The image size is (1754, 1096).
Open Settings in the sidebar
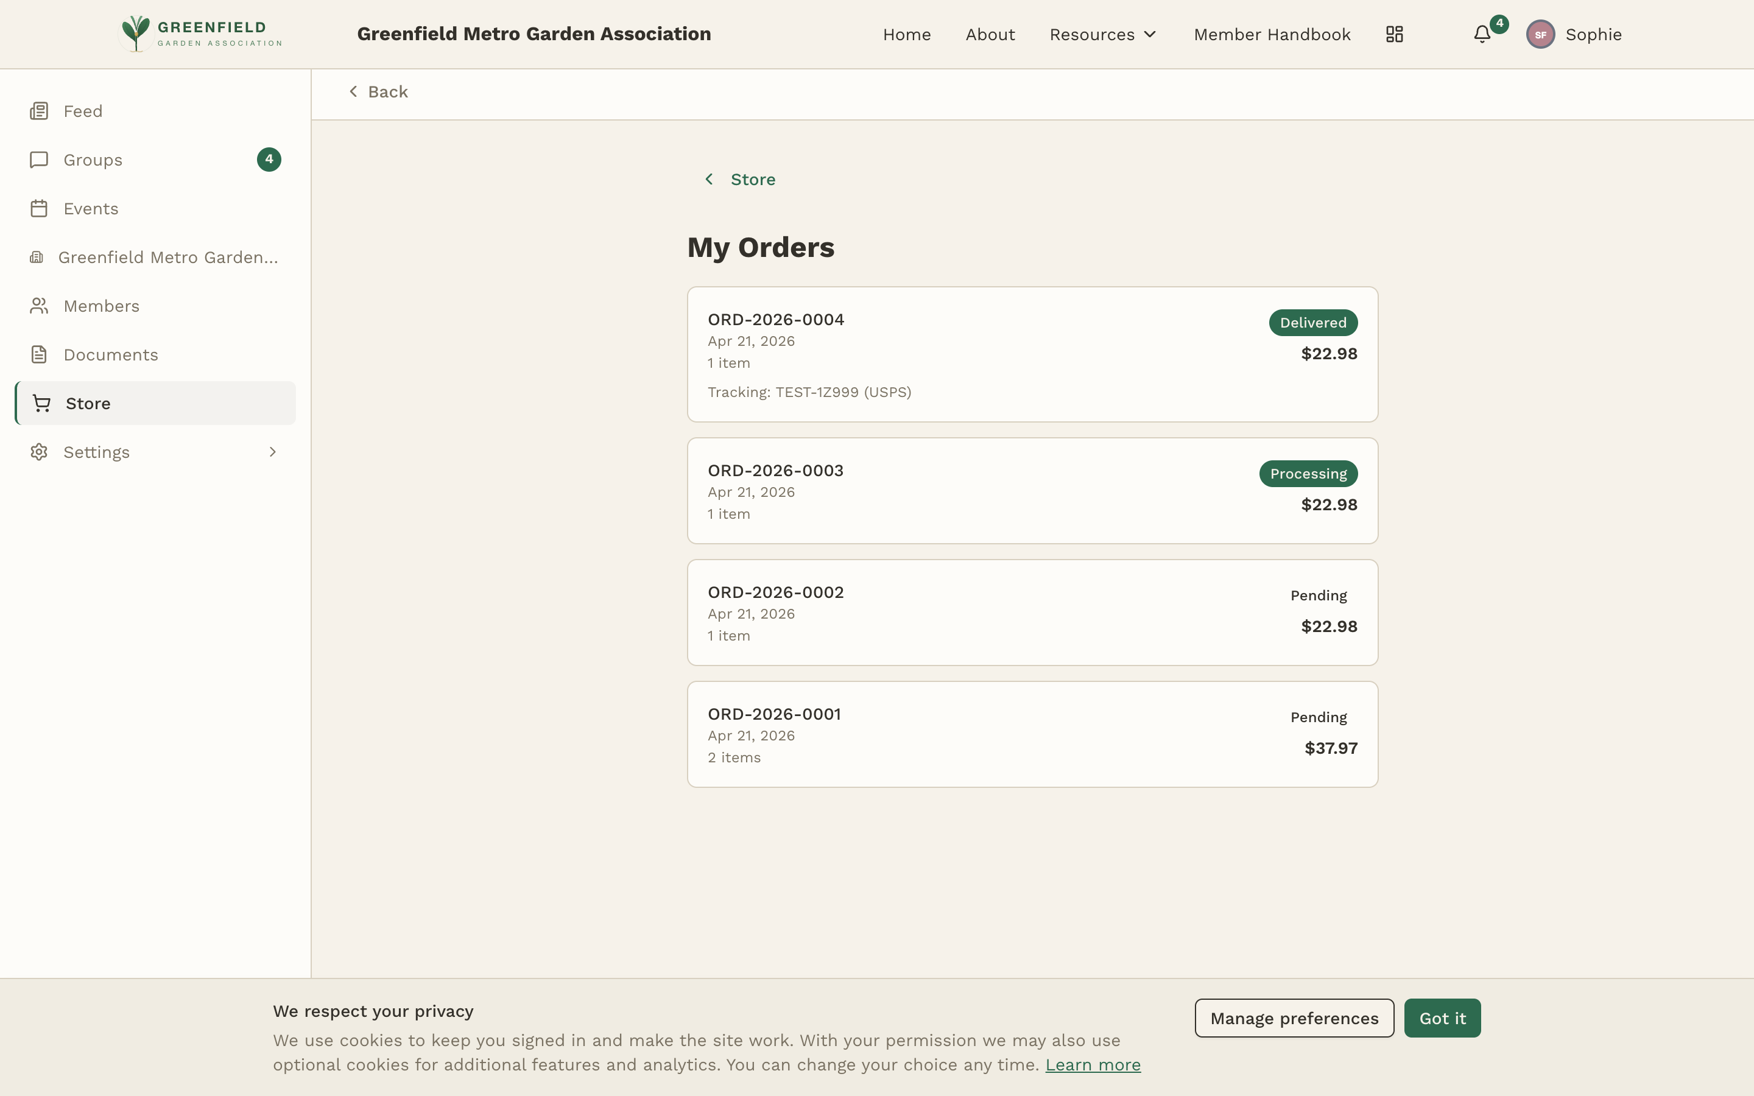coord(155,452)
